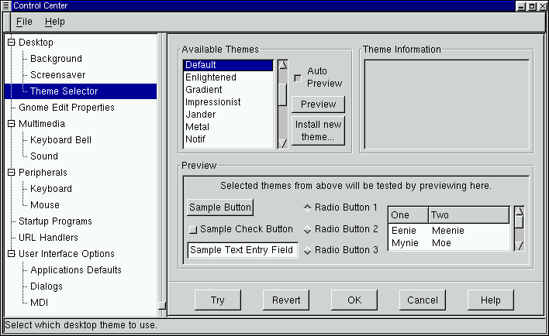Viewport: 549px width, 336px height.
Task: Open the Help menu
Action: [54, 22]
